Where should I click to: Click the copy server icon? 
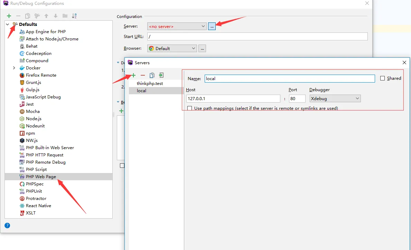point(152,75)
